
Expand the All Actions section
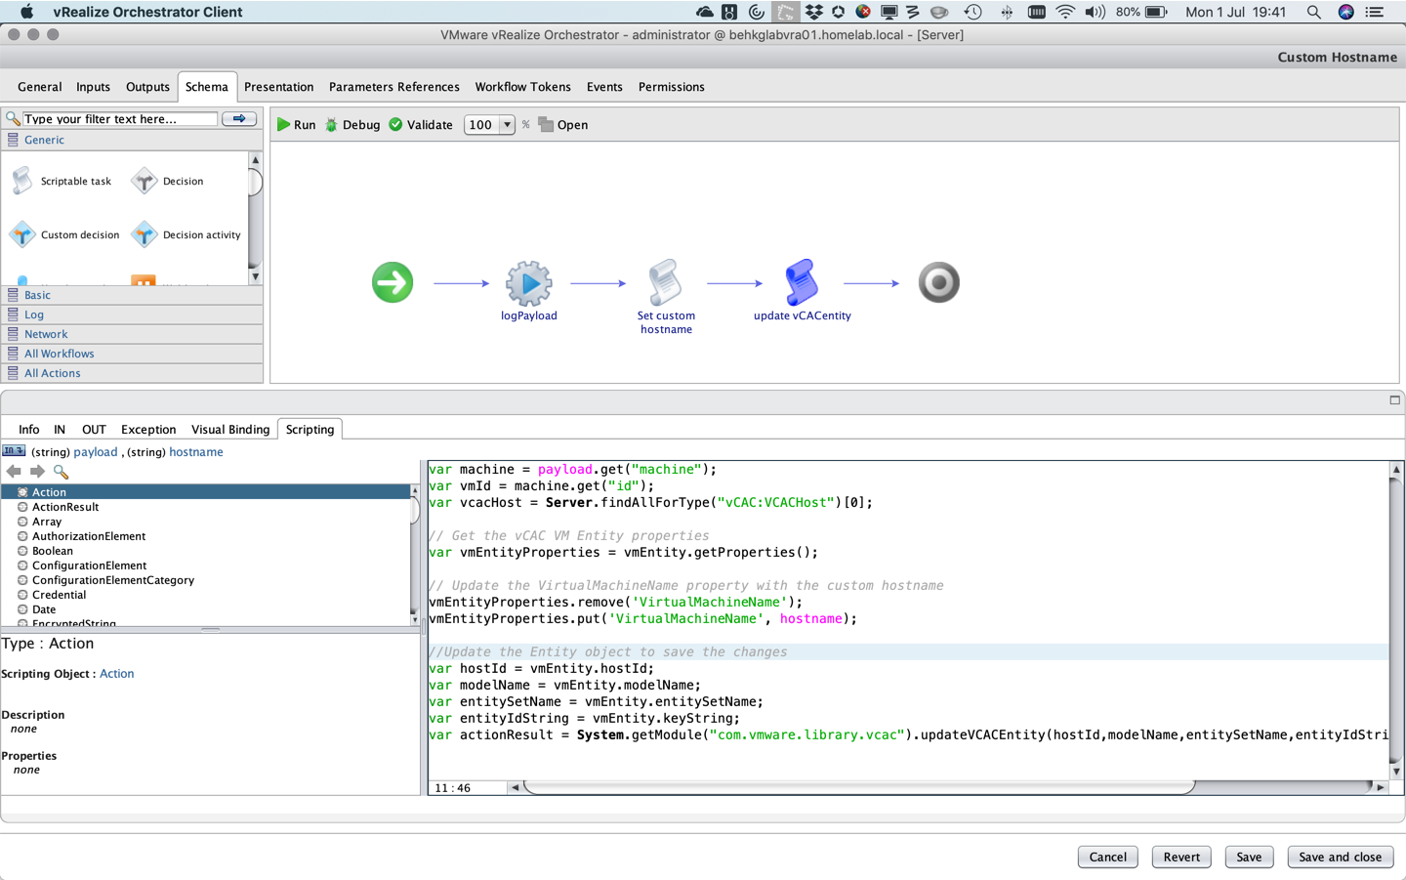click(132, 373)
